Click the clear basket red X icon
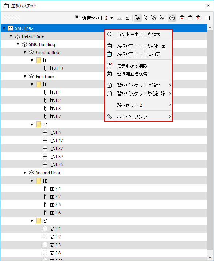Image resolution: width=214 pixels, height=261 pixels. point(198,18)
